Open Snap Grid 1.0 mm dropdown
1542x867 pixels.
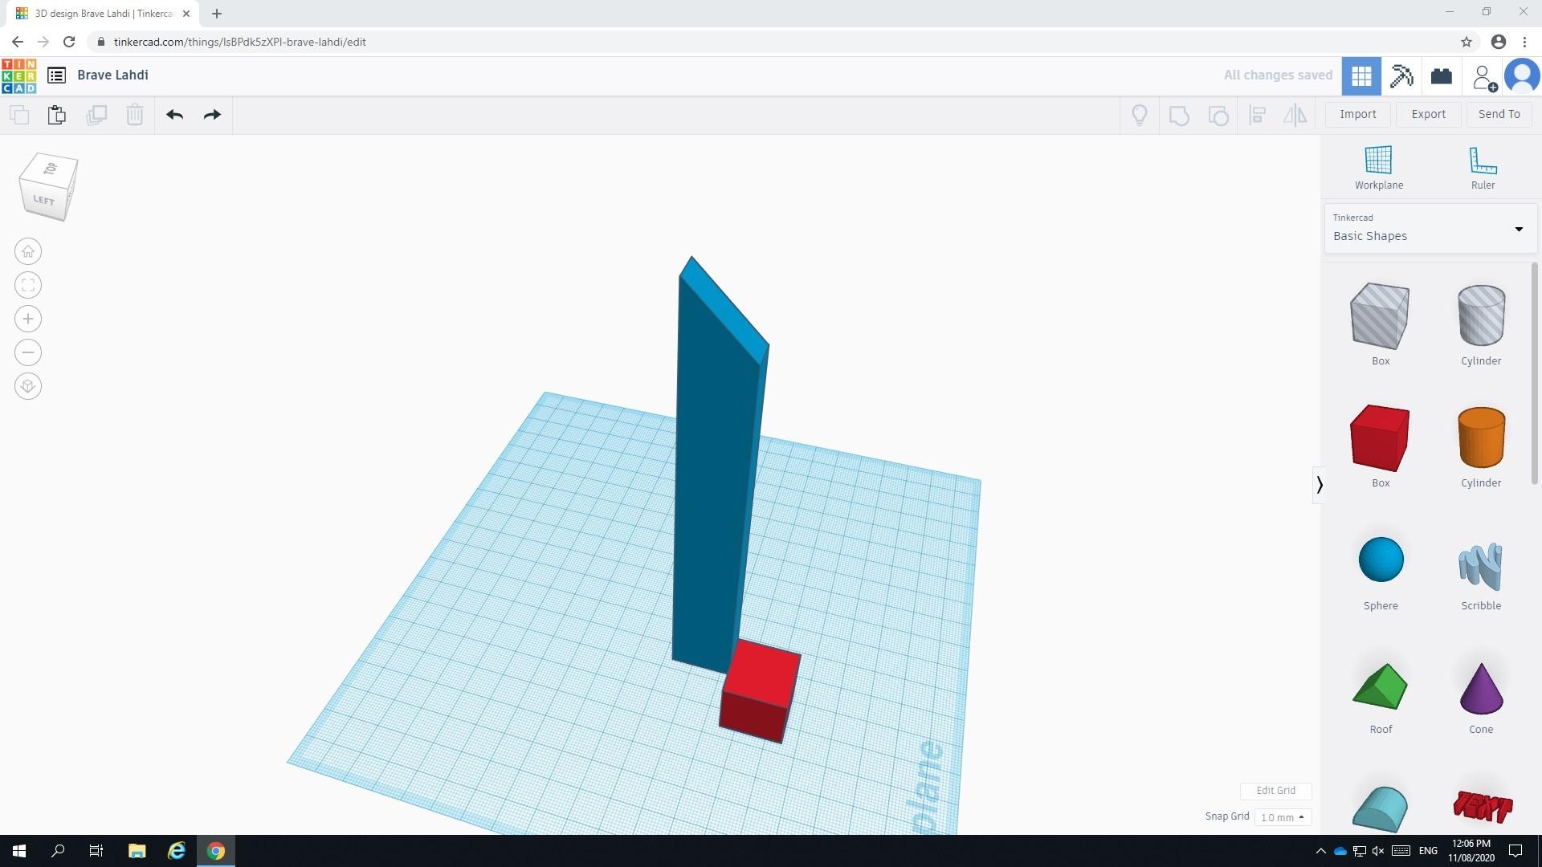click(x=1282, y=817)
